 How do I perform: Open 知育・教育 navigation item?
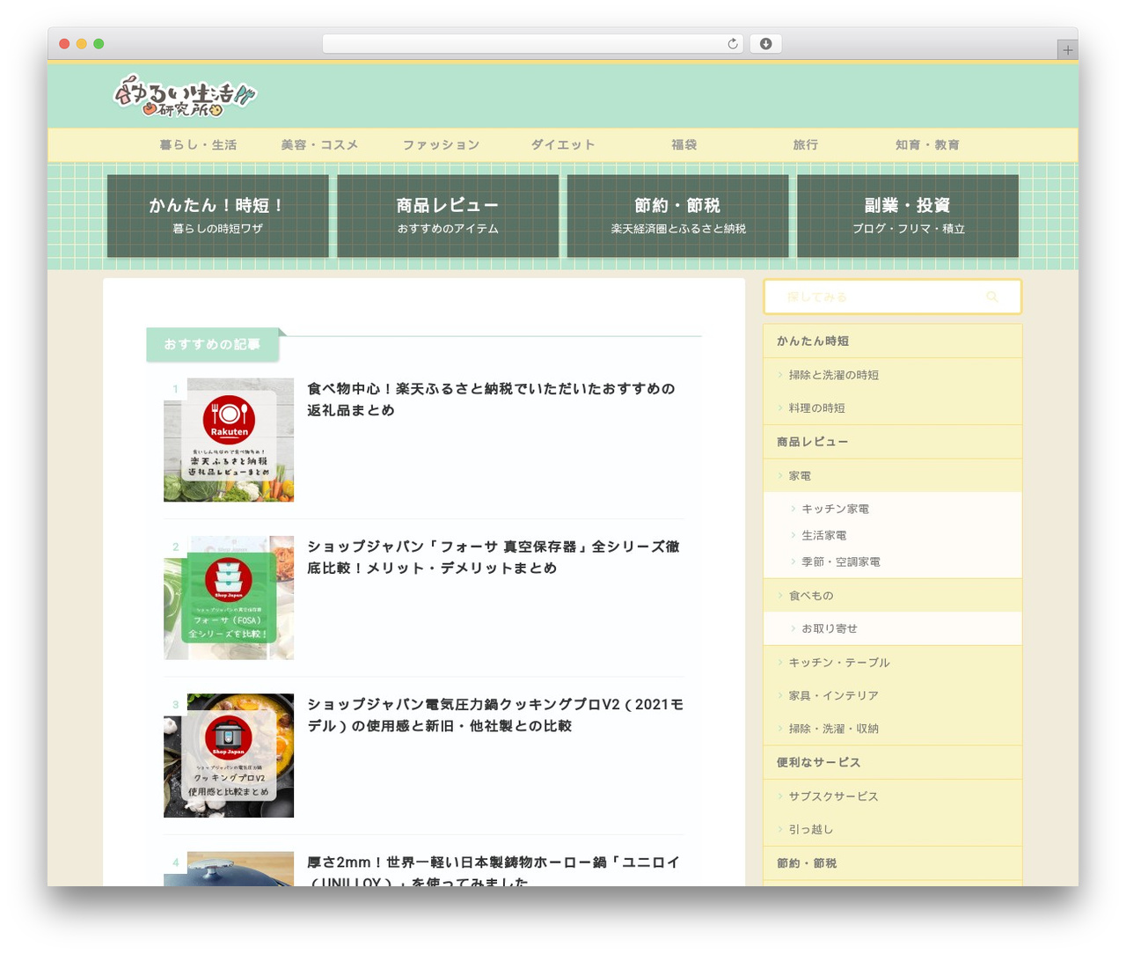click(x=927, y=145)
